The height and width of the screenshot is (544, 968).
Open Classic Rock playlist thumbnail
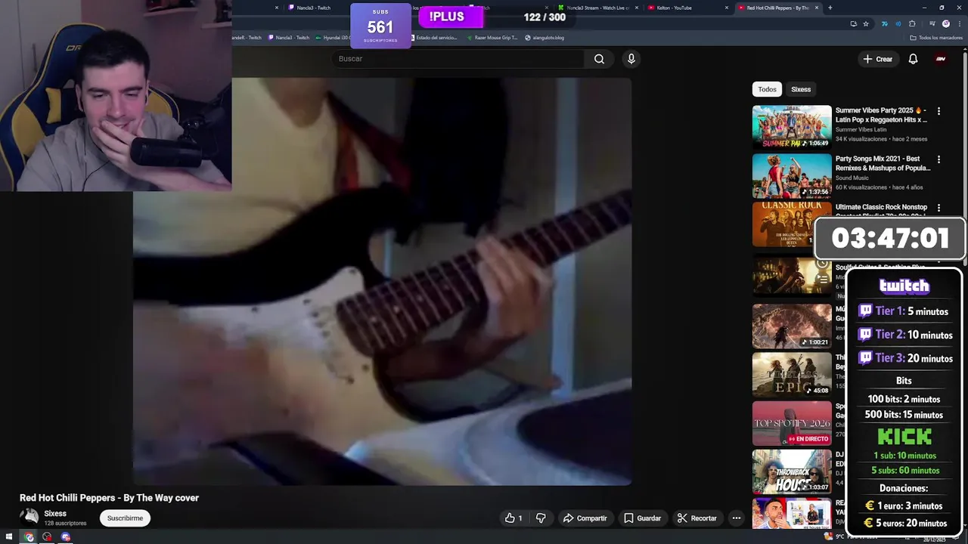click(792, 224)
